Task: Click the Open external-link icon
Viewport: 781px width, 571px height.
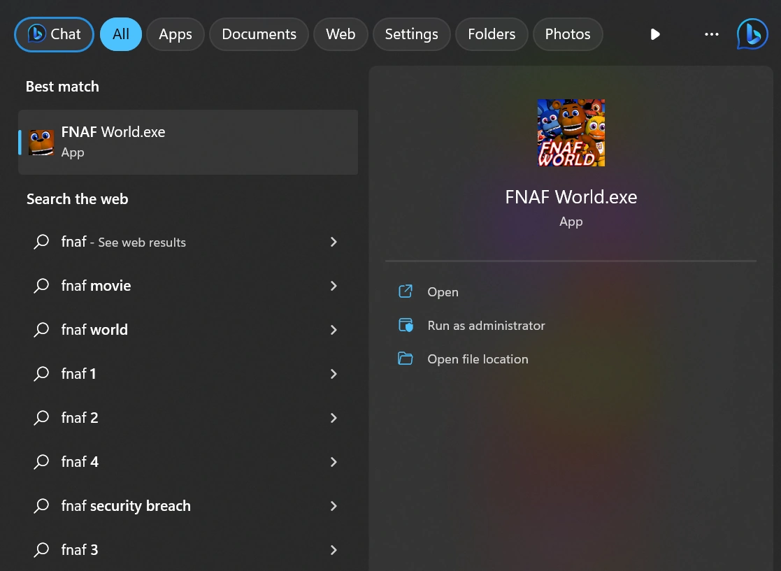Action: coord(406,291)
